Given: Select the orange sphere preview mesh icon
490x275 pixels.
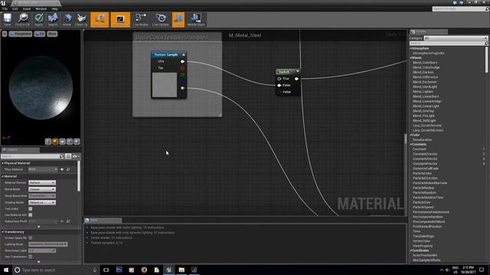Looking at the screenshot, I should pos(55,142).
